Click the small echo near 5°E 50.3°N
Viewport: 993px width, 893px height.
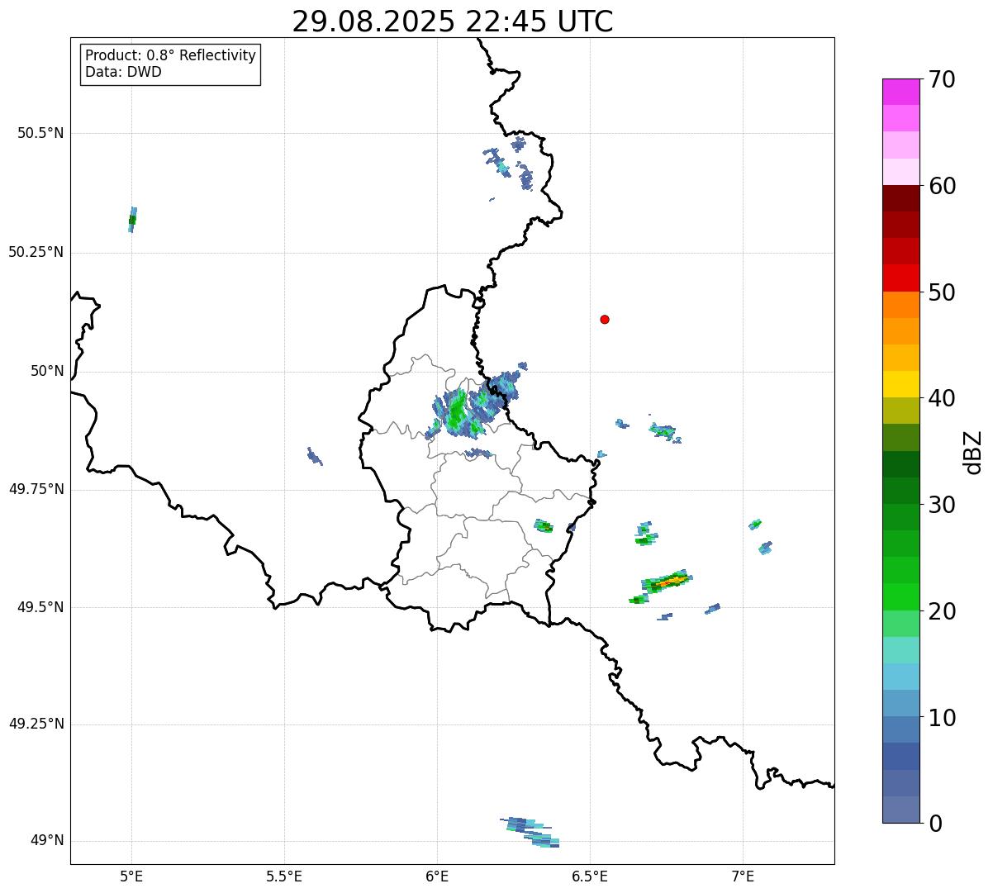(x=132, y=220)
